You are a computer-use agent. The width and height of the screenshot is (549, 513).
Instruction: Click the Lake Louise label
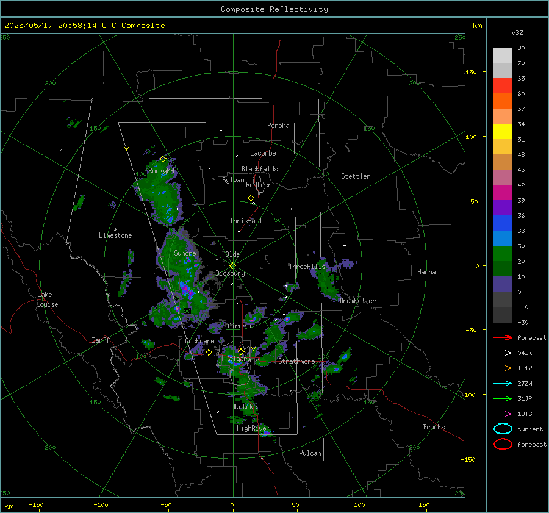click(x=47, y=300)
